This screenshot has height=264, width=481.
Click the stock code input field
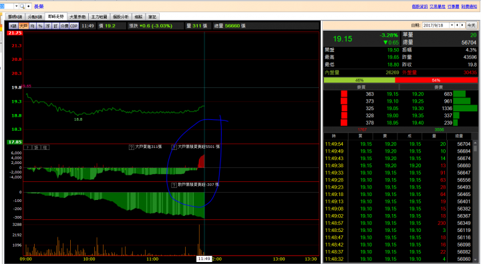pyautogui.click(x=7, y=6)
